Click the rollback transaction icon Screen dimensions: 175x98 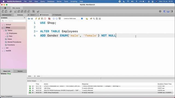[57, 19]
